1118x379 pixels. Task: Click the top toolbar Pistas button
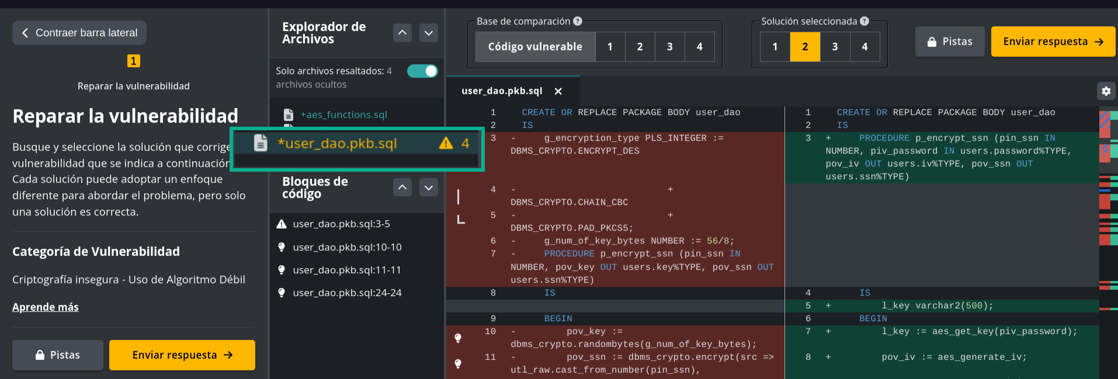click(950, 41)
